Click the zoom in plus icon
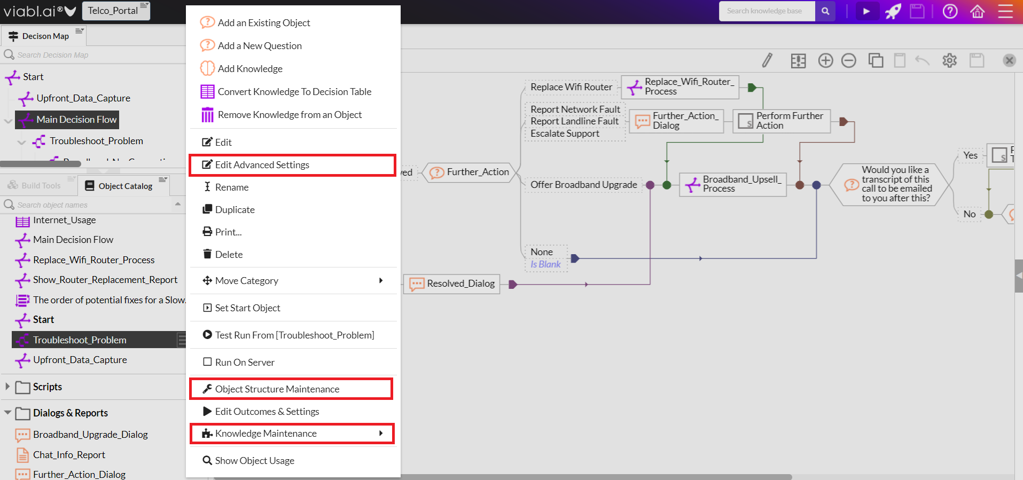 coord(825,60)
